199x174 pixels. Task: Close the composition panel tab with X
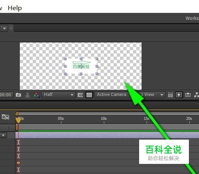click(x=11, y=28)
